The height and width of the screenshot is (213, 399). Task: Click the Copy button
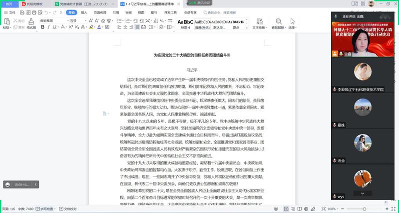click(x=19, y=27)
